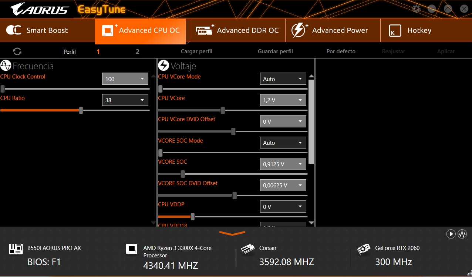
Task: Open CPU VCore Mode dropdown
Action: 283,79
